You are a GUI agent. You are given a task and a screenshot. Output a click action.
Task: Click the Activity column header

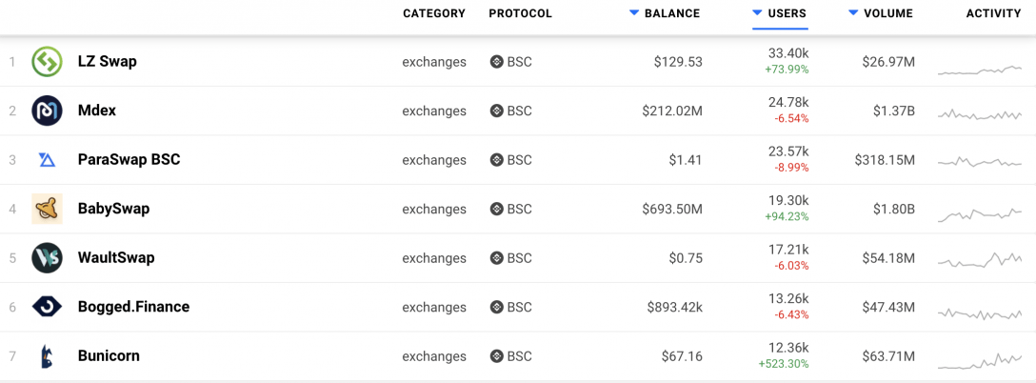point(994,13)
